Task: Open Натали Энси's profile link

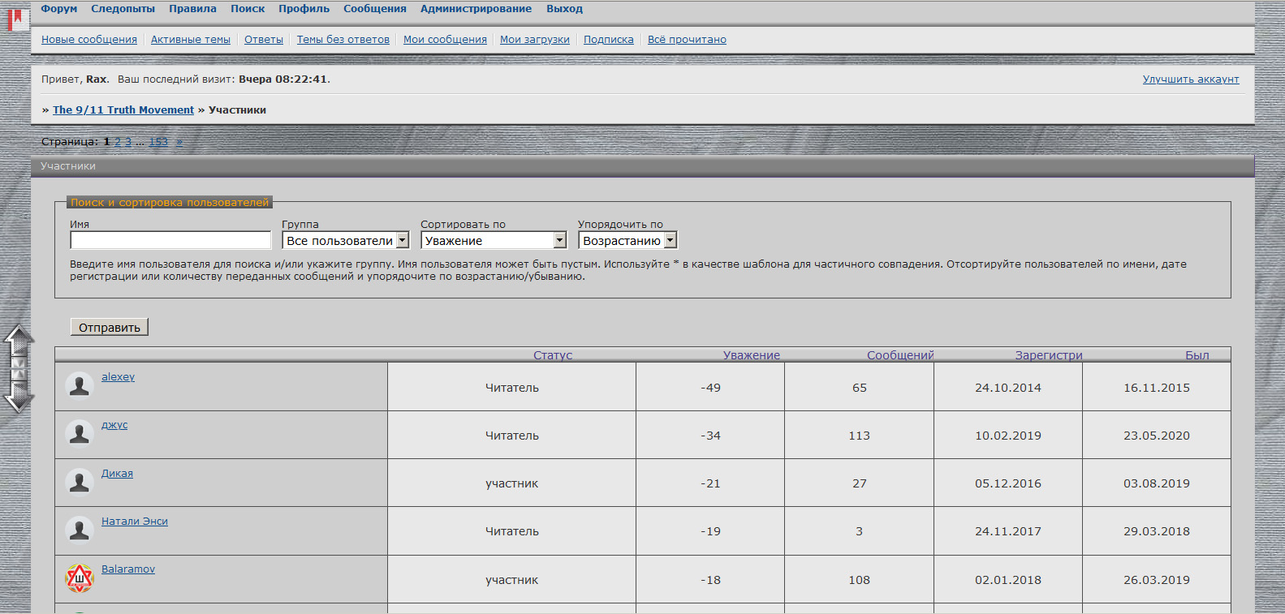Action: click(x=135, y=522)
